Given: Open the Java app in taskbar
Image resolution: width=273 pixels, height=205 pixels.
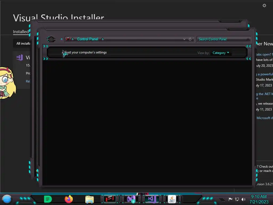Looking at the screenshot, I should pos(172,199).
